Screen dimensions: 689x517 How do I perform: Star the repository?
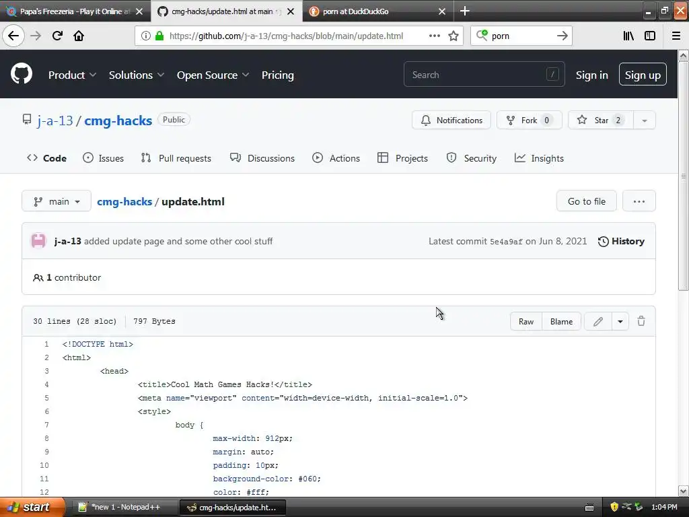coord(601,120)
